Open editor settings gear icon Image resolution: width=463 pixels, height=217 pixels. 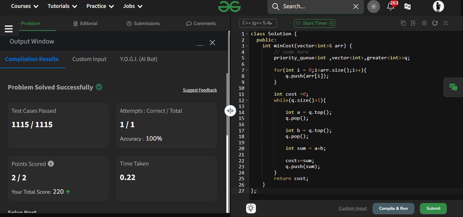tap(424, 23)
